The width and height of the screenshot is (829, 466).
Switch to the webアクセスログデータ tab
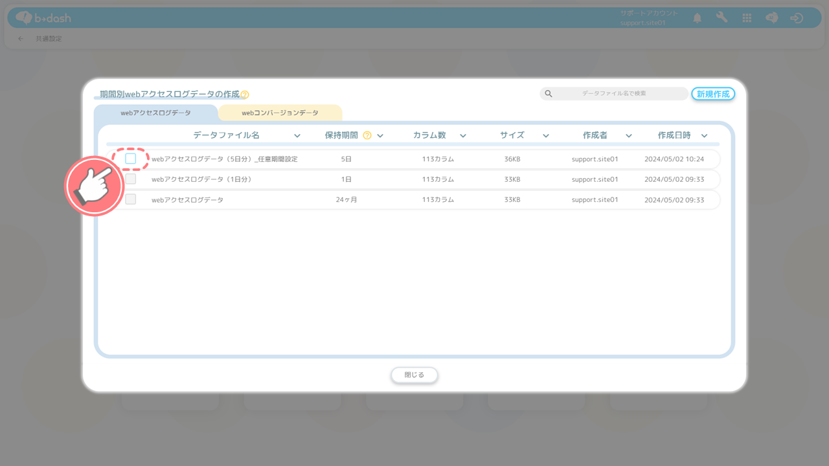156,113
